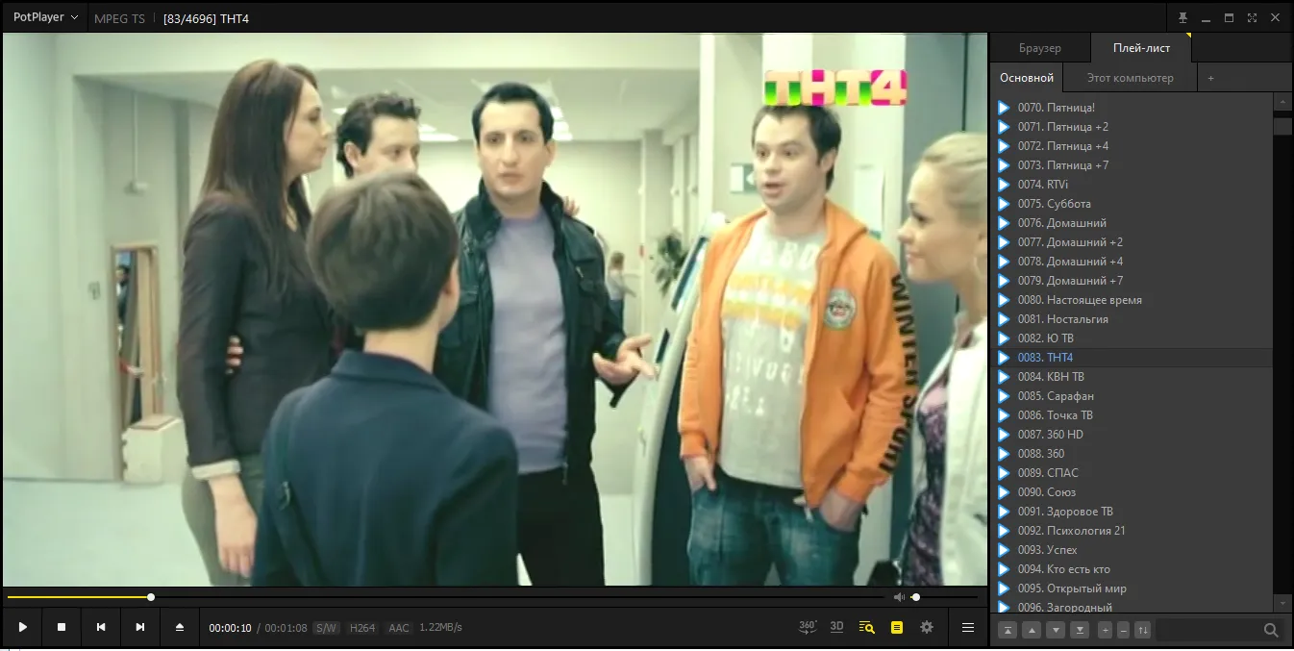
Task: Switch to the Плей-лист tab
Action: click(1140, 48)
